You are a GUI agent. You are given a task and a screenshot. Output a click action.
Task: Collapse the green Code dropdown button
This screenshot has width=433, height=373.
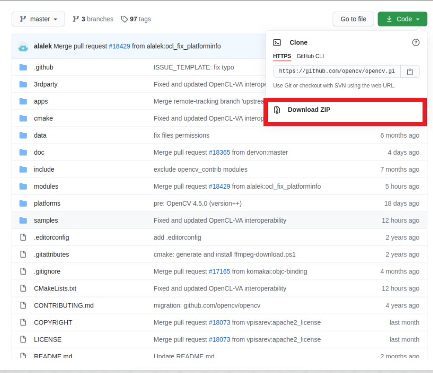click(402, 19)
